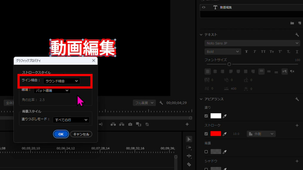The width and height of the screenshot is (303, 170).
Task: Select the Selection tool arrow in tools panel
Action: click(189, 139)
